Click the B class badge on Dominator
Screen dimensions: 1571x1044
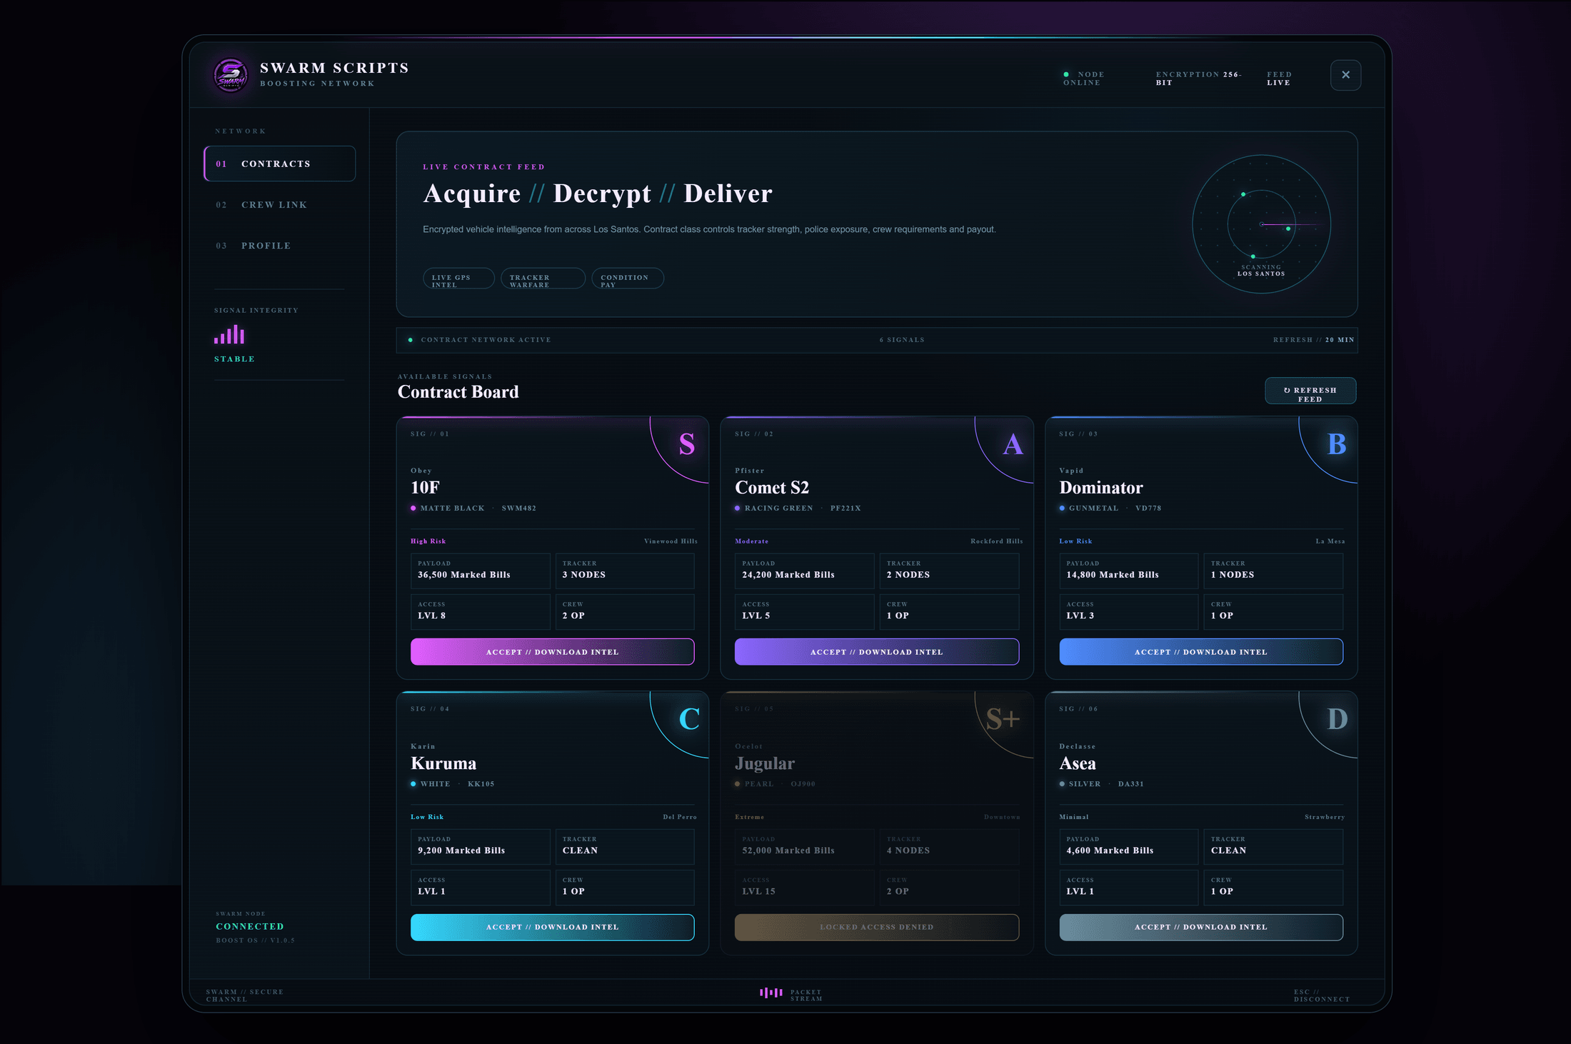point(1337,444)
